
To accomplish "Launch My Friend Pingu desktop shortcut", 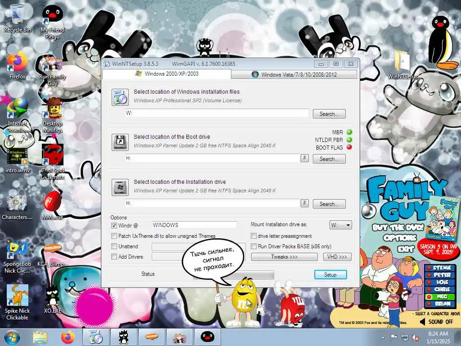I will [x=52, y=22].
